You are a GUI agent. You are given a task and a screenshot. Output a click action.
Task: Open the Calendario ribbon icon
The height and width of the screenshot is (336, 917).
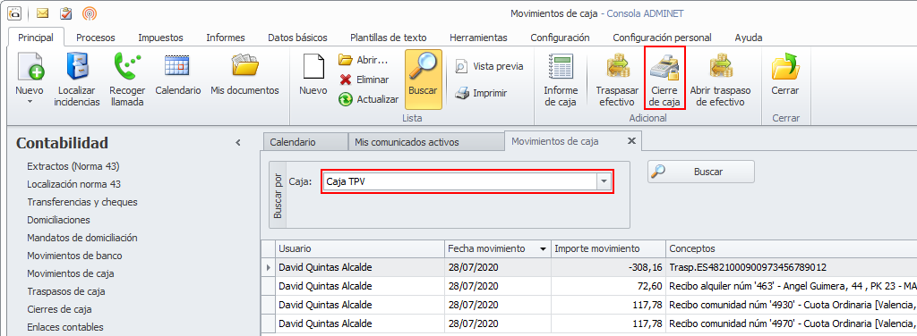click(x=178, y=74)
